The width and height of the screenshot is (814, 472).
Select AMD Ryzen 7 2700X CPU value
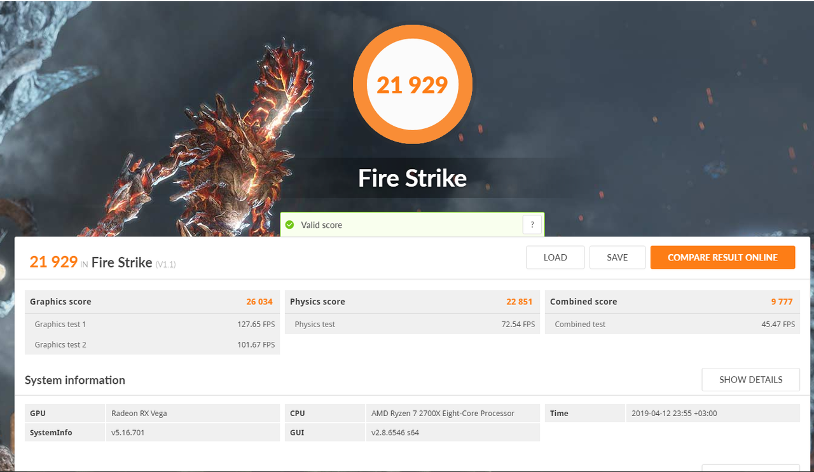[443, 413]
